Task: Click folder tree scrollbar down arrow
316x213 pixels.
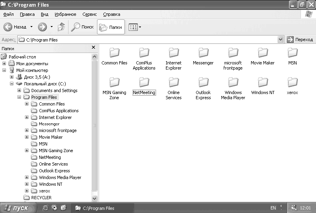Action: [94, 198]
